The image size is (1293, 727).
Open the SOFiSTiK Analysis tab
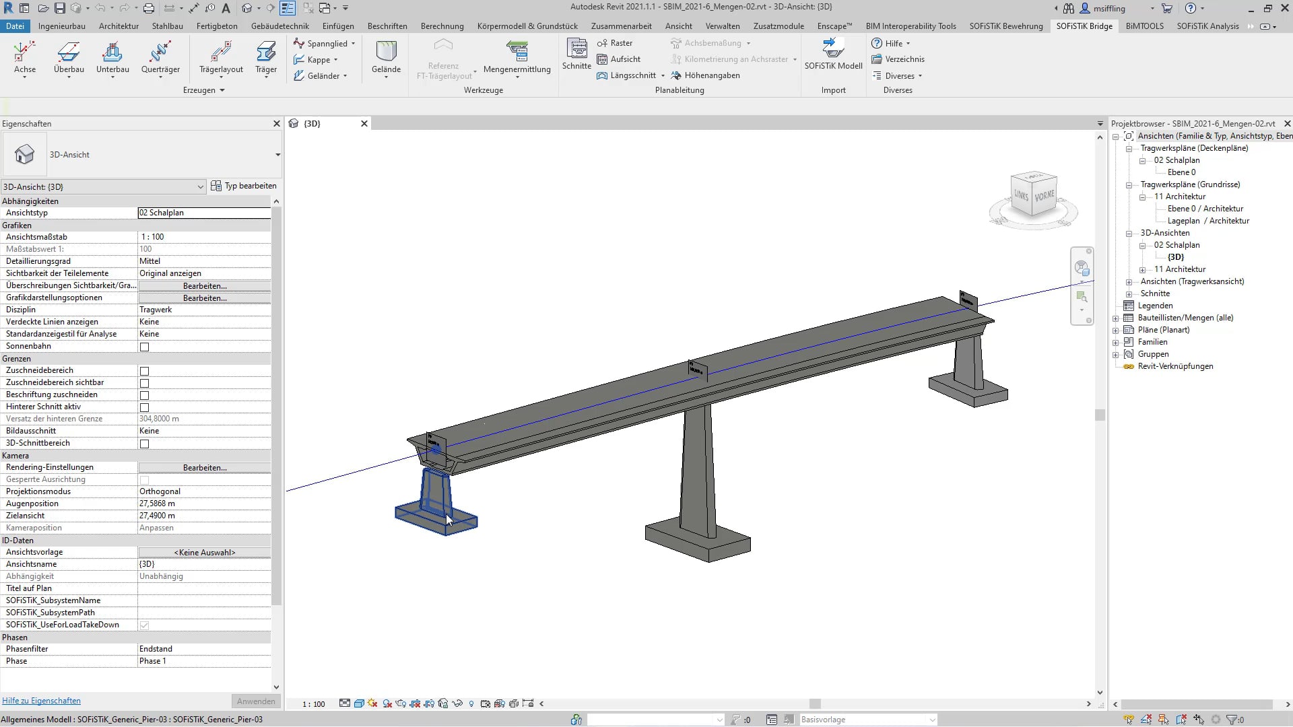point(1207,26)
